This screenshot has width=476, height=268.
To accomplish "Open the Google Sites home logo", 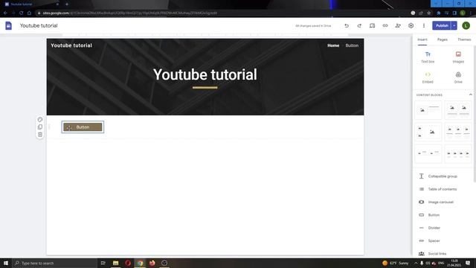I will [x=8, y=26].
